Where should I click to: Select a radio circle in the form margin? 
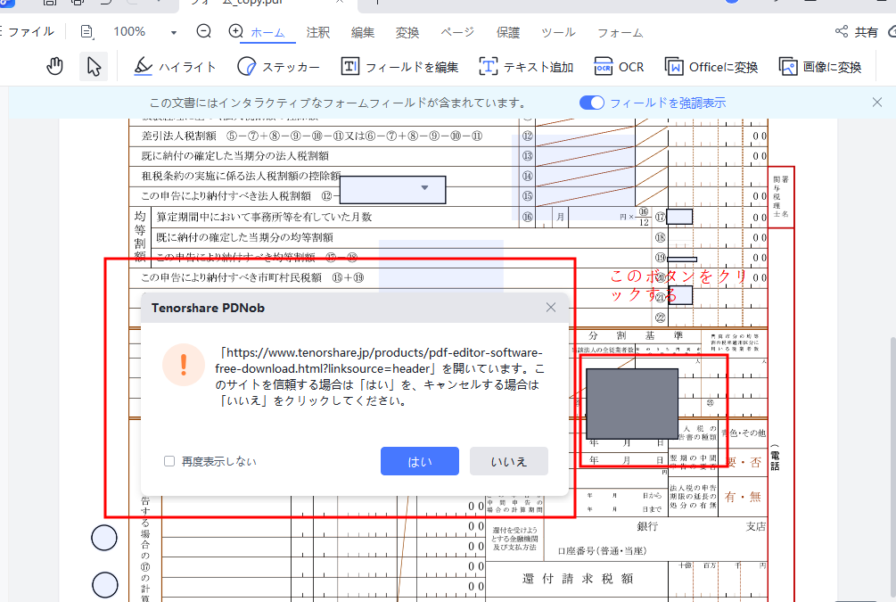pyautogui.click(x=104, y=538)
